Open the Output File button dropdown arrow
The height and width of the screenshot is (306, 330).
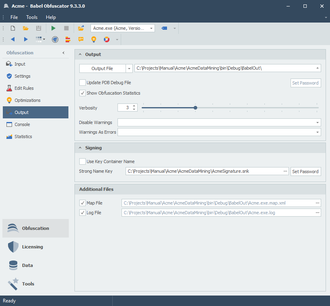129,68
